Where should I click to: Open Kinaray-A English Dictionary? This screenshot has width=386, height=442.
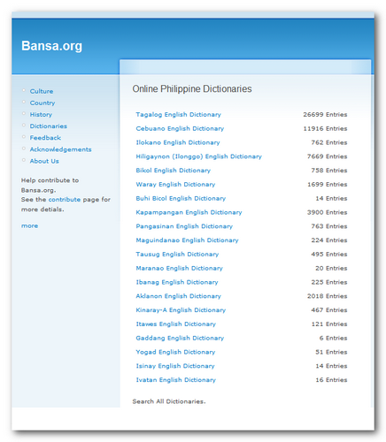[181, 310]
